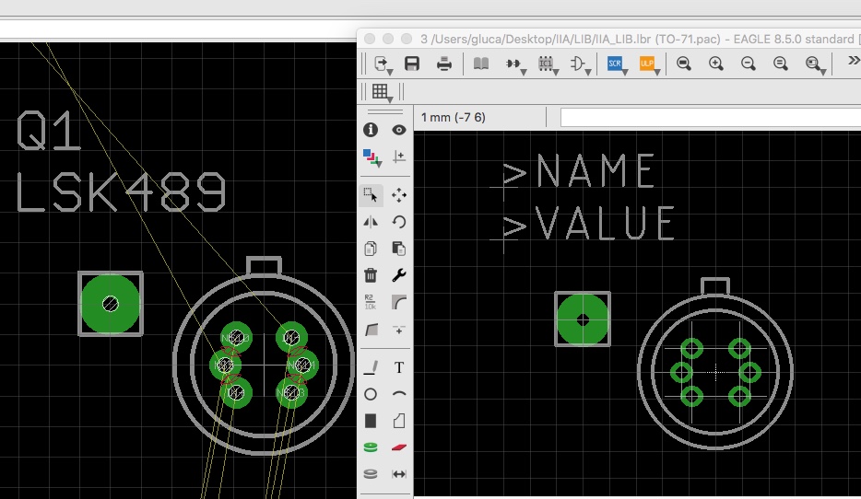The image size is (861, 499).
Task: Save the library with the floppy disk icon
Action: [x=412, y=64]
